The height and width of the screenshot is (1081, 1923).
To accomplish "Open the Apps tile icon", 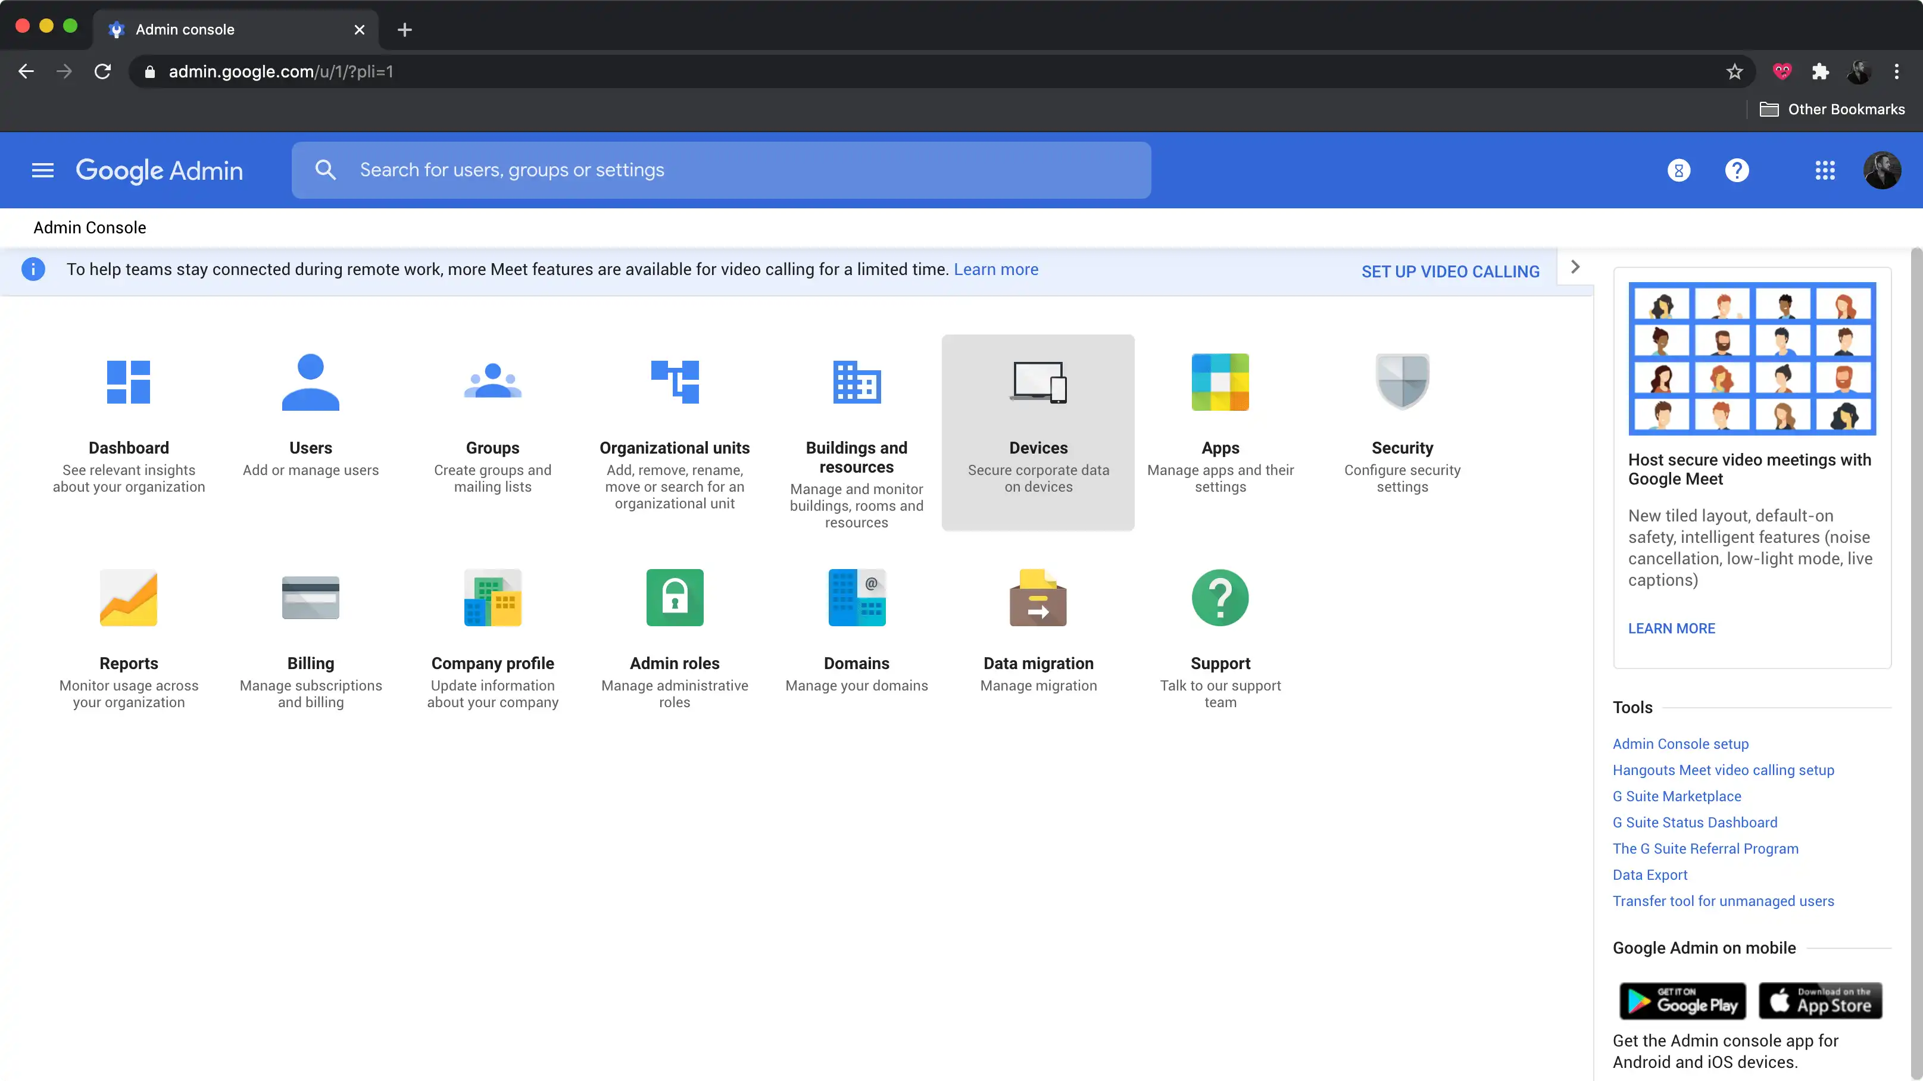I will pos(1220,382).
